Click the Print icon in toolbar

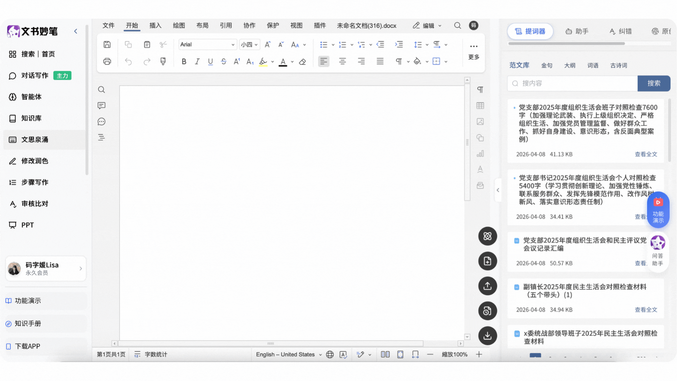(x=107, y=61)
